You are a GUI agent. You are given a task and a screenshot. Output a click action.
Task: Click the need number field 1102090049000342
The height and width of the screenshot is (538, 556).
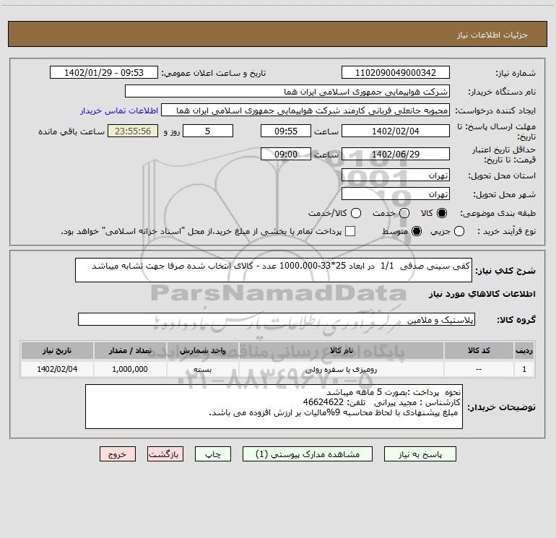click(396, 72)
